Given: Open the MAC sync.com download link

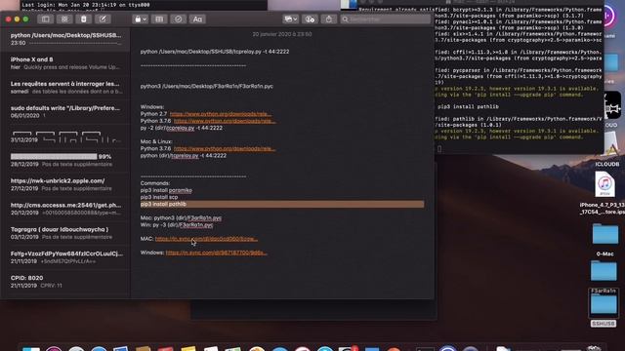Looking at the screenshot, I should click(x=206, y=239).
